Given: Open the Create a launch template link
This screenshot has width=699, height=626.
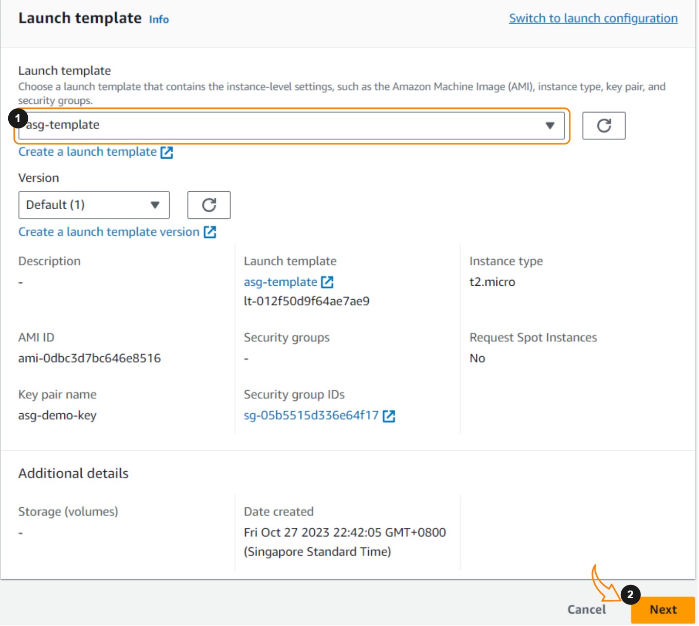Looking at the screenshot, I should (x=87, y=152).
